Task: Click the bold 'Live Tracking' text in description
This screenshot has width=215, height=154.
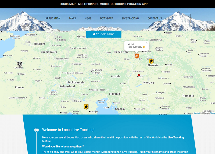Action: pos(176,137)
